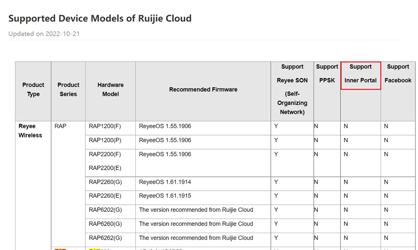418x250 pixels.
Task: Click the Reyee SON 'Y' value in the RAP1200(F) row
Action: (x=276, y=126)
